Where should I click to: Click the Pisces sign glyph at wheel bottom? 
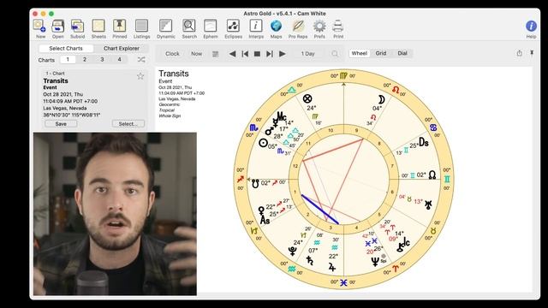pyautogui.click(x=343, y=282)
